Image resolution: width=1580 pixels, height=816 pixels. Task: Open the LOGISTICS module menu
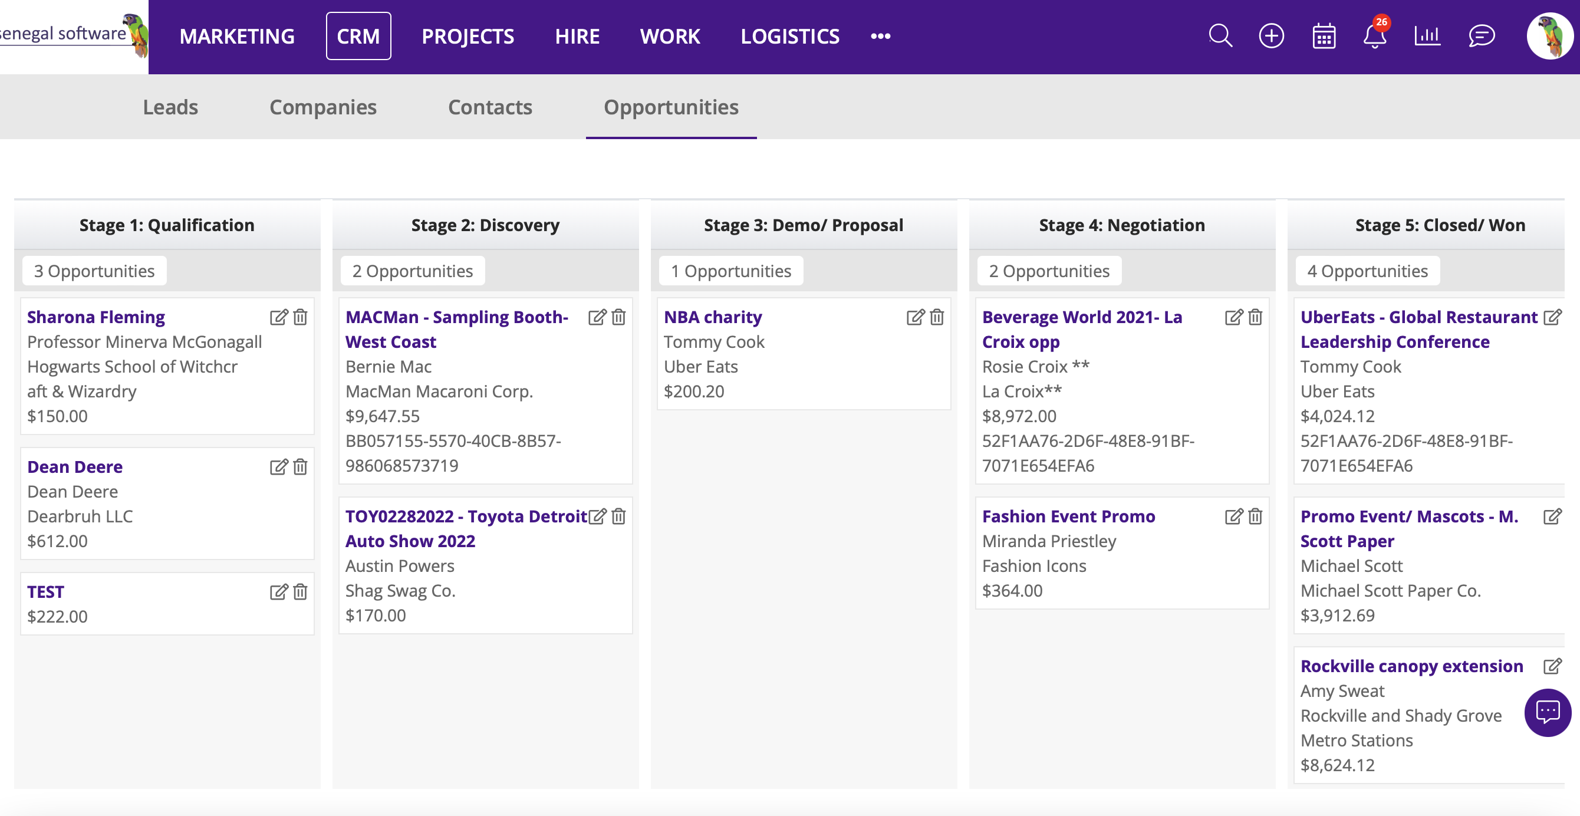(x=789, y=36)
